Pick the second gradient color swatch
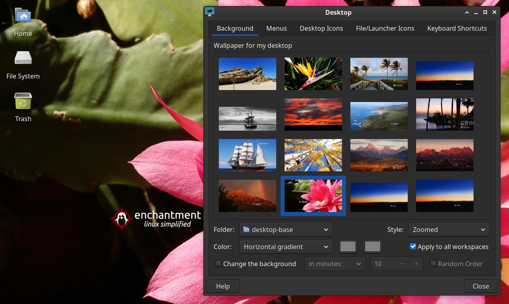 click(373, 247)
